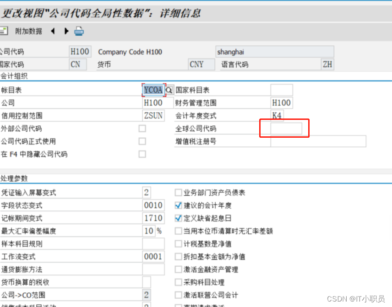The image size is (392, 307).
Task: Click the 会计组织 section header
Action: coord(14,76)
